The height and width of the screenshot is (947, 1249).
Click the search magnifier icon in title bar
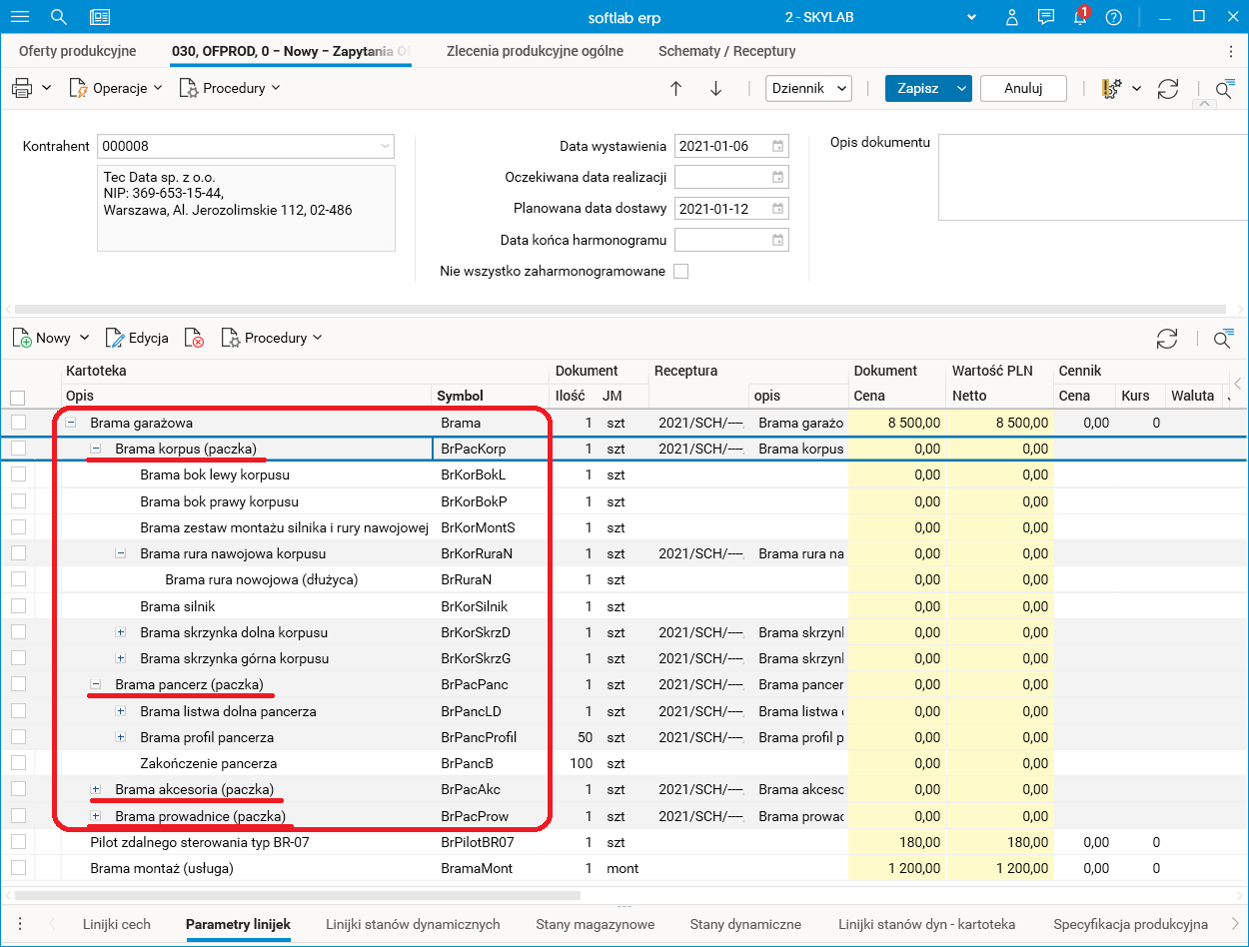point(59,17)
